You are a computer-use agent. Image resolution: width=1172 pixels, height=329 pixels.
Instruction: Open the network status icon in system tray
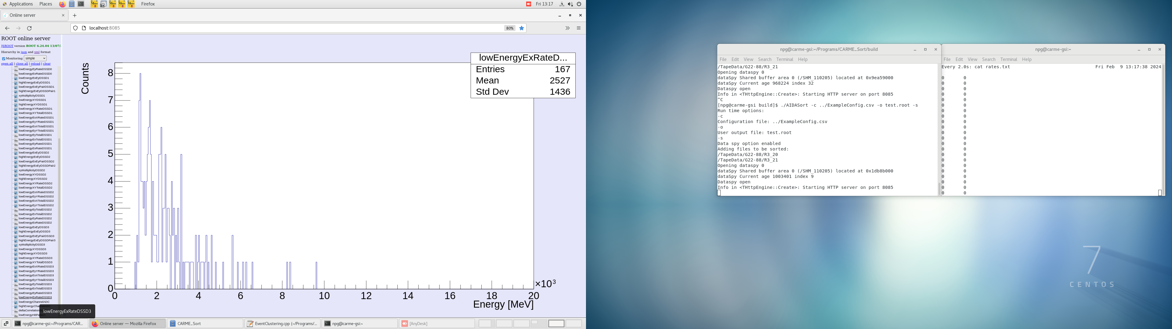pyautogui.click(x=562, y=4)
